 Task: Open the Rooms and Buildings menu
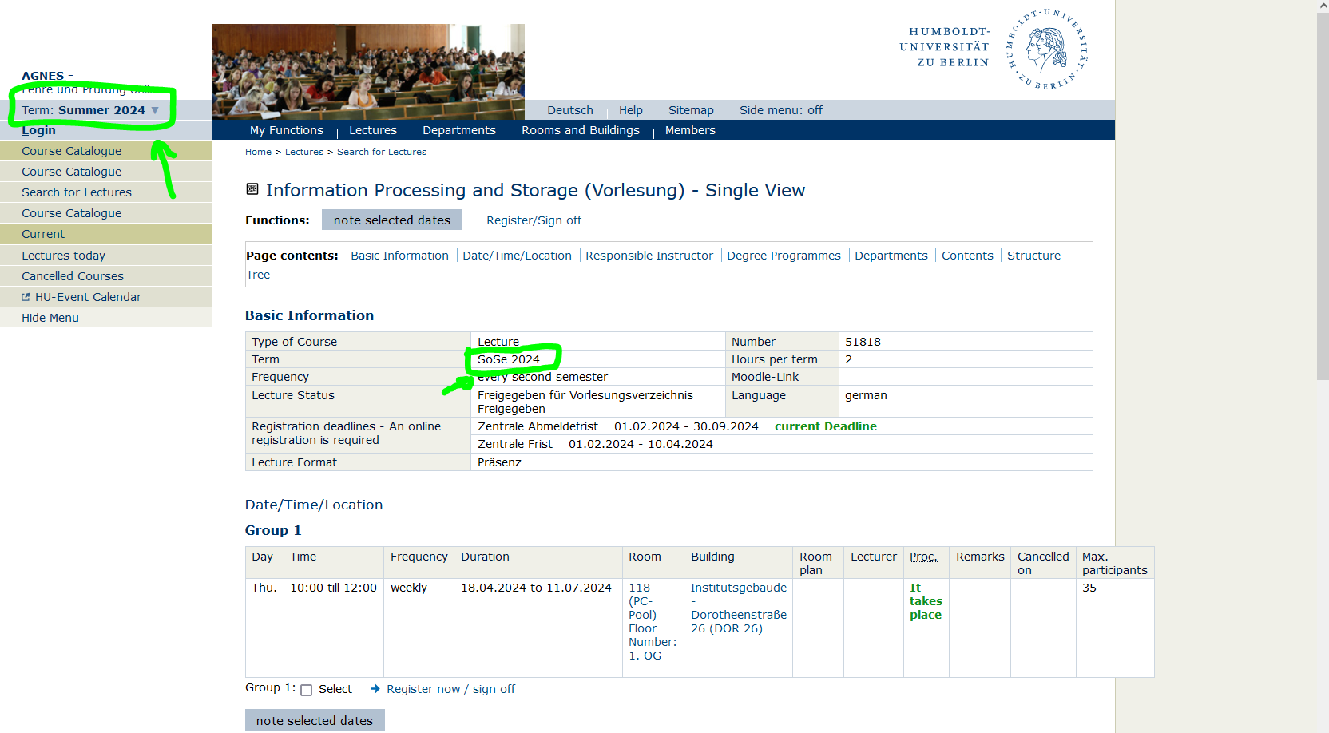[x=580, y=130]
